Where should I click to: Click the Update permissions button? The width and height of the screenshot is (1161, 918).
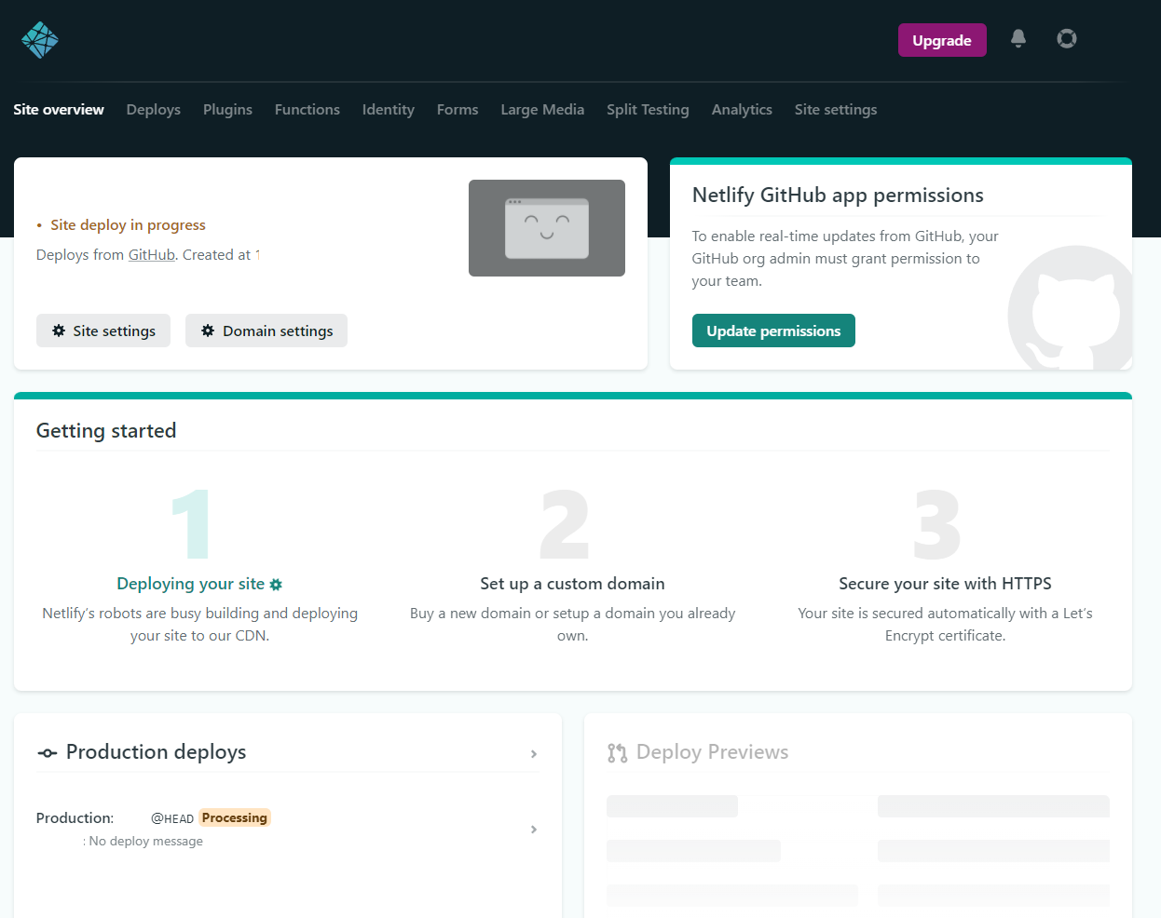pyautogui.click(x=773, y=331)
